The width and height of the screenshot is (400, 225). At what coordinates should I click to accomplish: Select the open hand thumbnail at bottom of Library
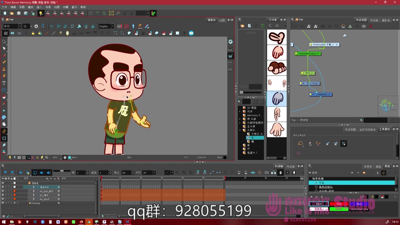point(277,129)
